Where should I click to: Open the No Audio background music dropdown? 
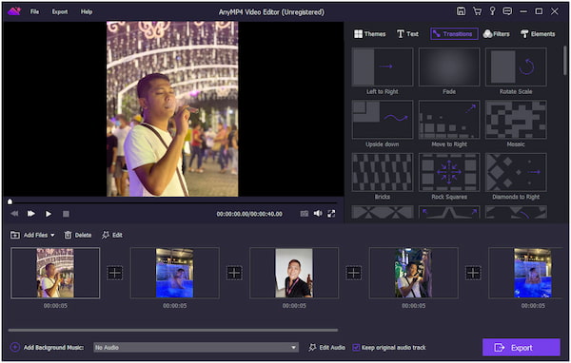click(x=196, y=348)
